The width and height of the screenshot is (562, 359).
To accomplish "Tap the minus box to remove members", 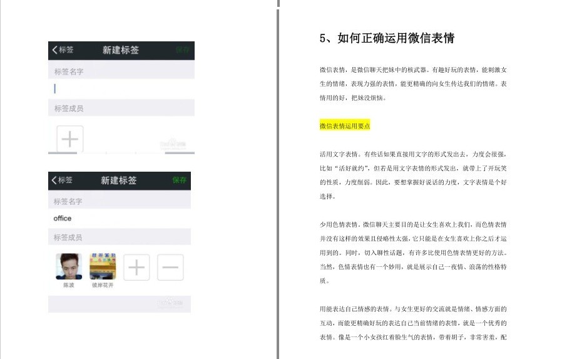I will coord(170,268).
